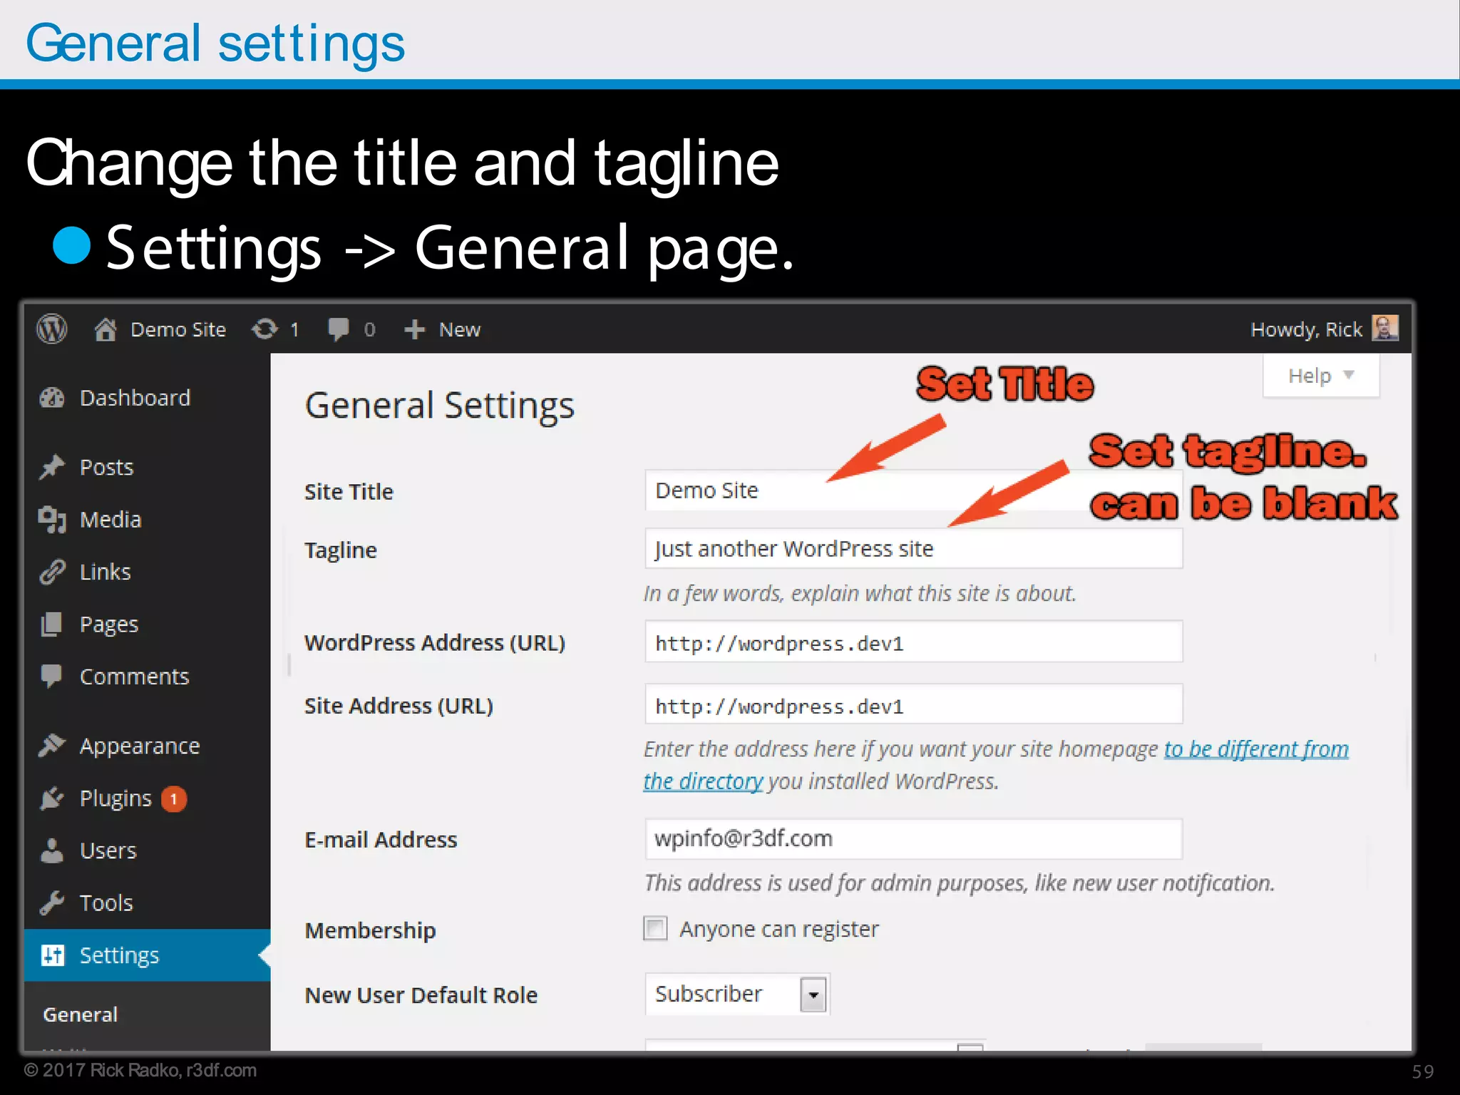
Task: Click the Dashboard gauge icon
Action: pyautogui.click(x=52, y=398)
